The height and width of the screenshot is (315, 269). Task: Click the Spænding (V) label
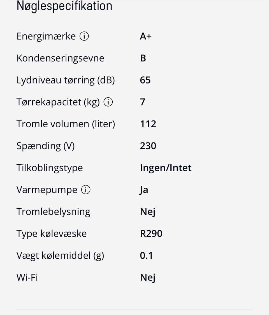click(45, 146)
